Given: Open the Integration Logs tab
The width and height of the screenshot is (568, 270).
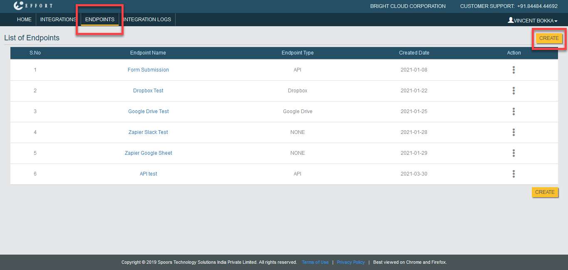Looking at the screenshot, I should point(147,20).
